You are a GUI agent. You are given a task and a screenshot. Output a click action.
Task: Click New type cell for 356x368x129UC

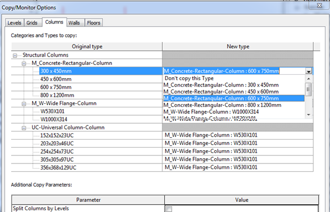click(238, 167)
